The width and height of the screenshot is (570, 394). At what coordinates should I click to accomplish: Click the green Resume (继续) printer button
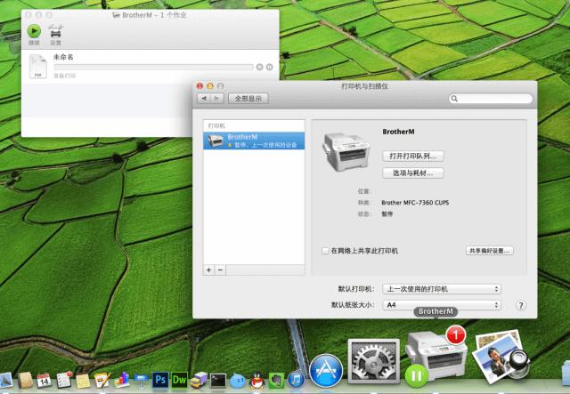(x=34, y=29)
